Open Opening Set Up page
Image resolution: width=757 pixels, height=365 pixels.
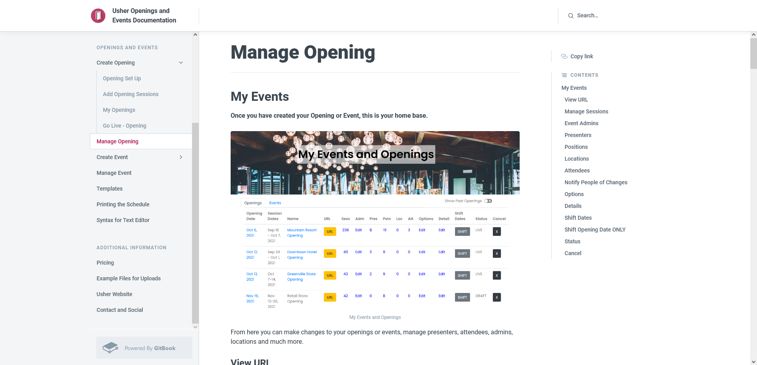(122, 78)
